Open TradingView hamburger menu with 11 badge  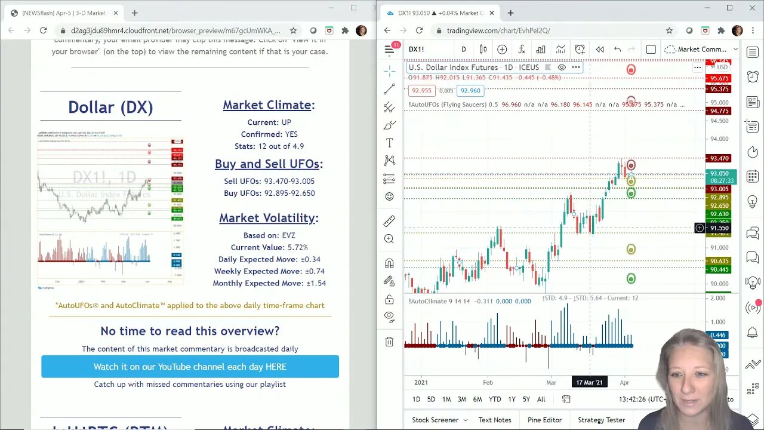tap(390, 50)
